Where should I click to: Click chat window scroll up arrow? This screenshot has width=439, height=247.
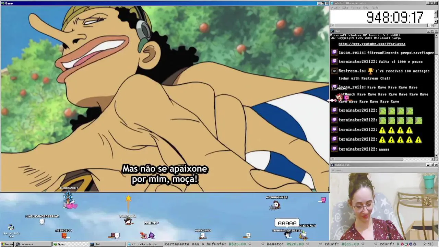point(436,35)
